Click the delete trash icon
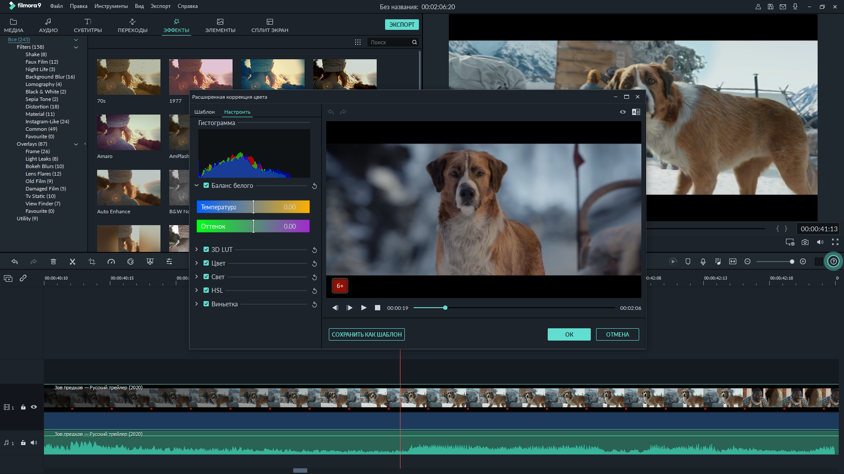Image resolution: width=844 pixels, height=474 pixels. click(x=53, y=262)
